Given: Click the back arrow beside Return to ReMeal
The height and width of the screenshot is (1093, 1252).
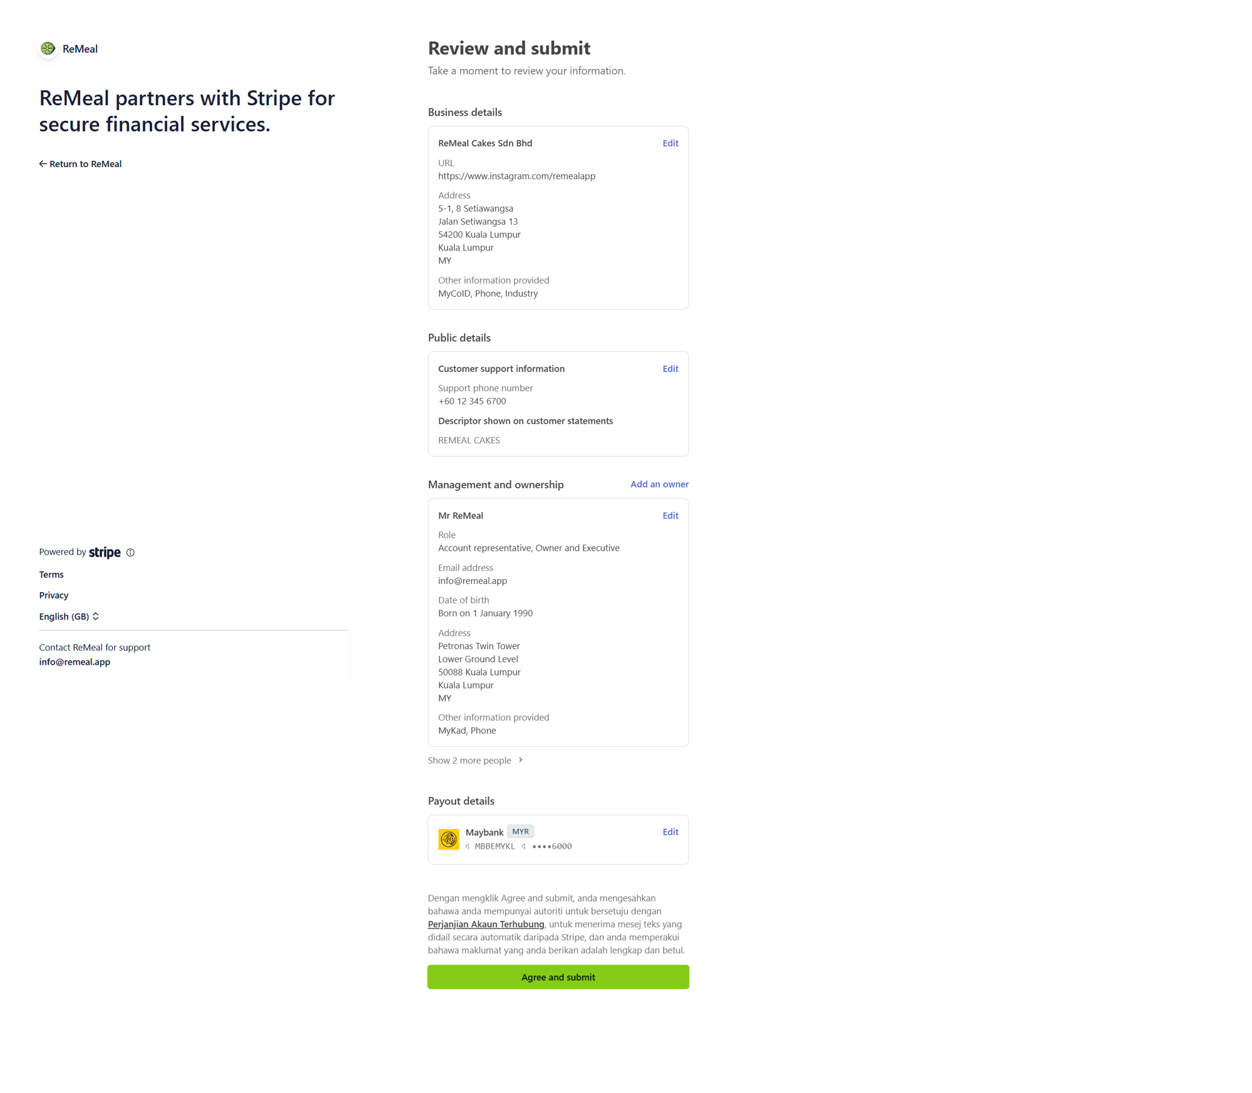Looking at the screenshot, I should click(43, 164).
